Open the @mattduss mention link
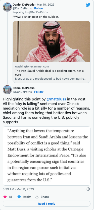The image size is (94, 210). pos(57,99)
